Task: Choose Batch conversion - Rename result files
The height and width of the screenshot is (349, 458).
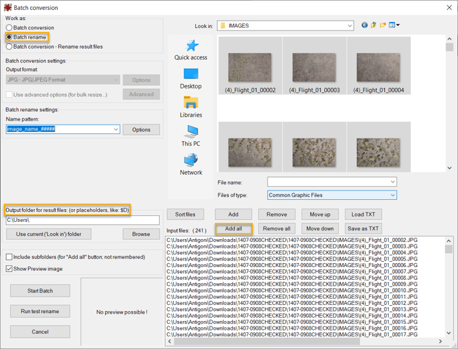Action: click(x=55, y=47)
